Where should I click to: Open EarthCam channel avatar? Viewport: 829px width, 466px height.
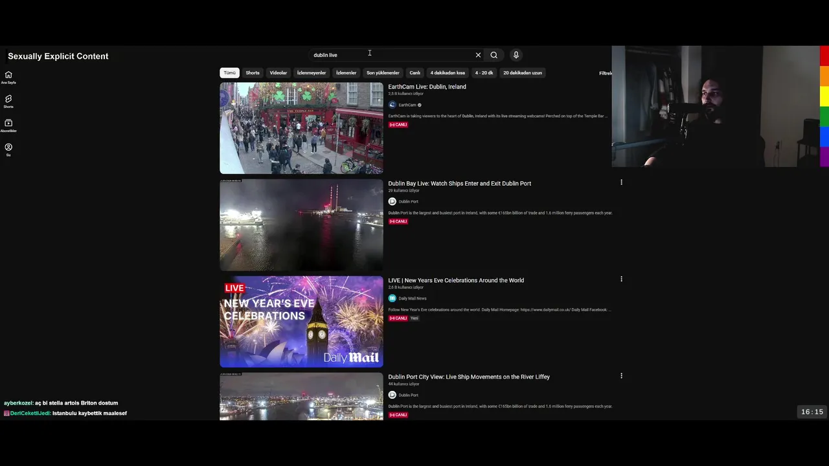(x=392, y=105)
